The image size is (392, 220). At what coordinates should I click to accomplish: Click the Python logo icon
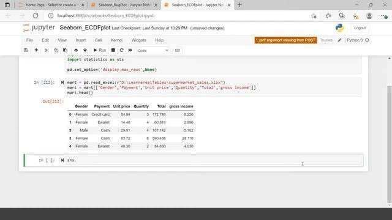pos(340,28)
